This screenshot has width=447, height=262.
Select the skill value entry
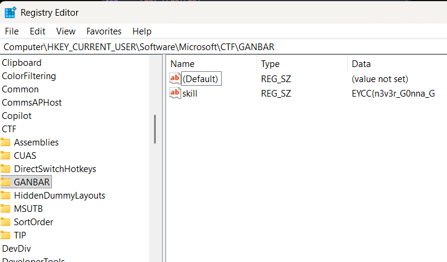tap(190, 94)
